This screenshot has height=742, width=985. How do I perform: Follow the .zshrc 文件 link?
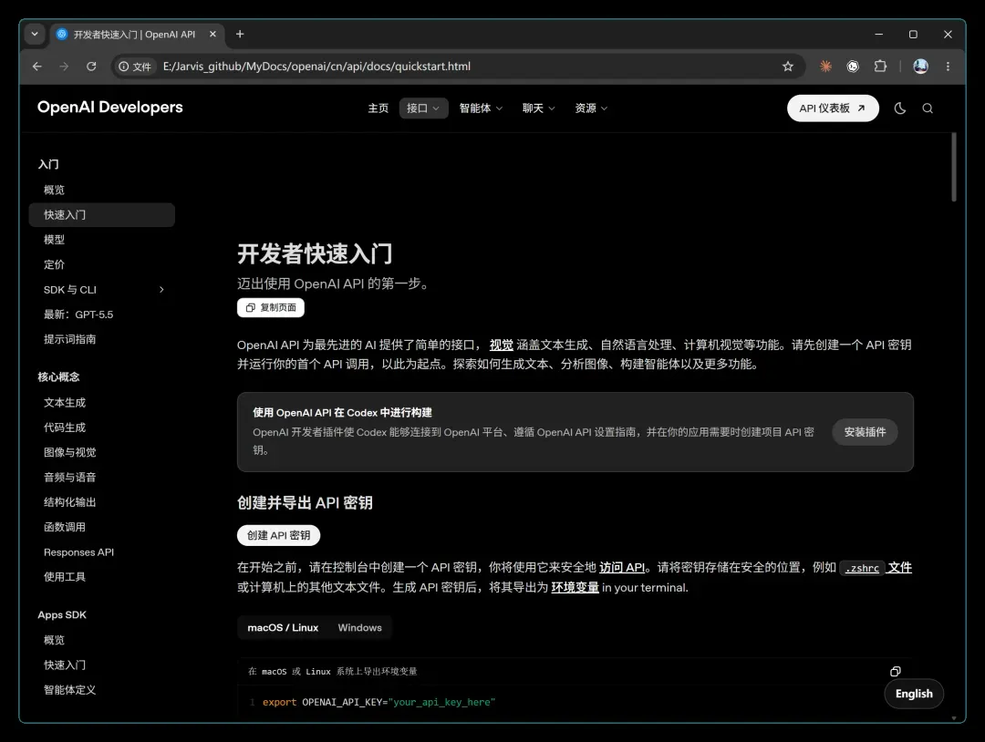coord(876,568)
